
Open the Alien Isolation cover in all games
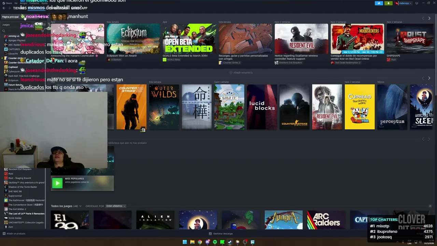click(155, 220)
